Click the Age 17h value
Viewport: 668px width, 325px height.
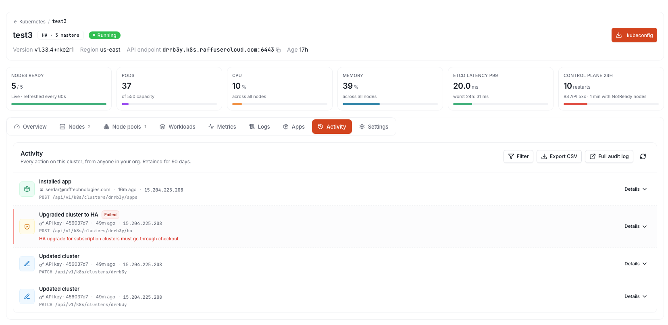tap(304, 50)
